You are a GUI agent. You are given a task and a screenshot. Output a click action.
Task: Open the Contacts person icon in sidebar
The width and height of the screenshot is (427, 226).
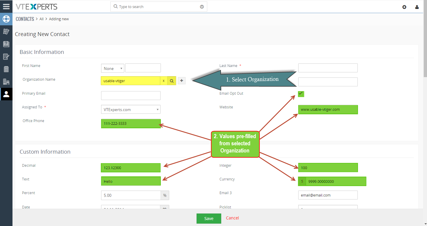coord(6,94)
